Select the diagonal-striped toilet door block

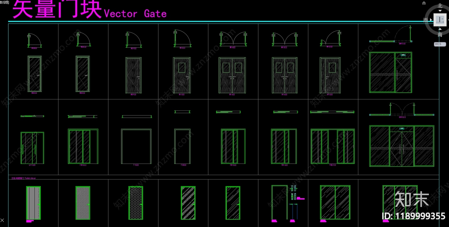pos(188,203)
